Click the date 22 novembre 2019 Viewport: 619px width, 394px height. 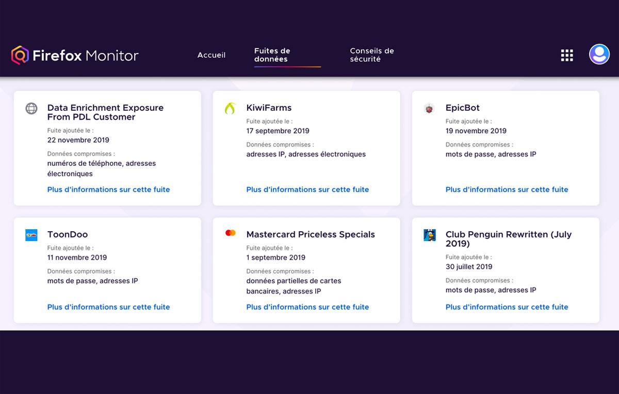coord(78,140)
